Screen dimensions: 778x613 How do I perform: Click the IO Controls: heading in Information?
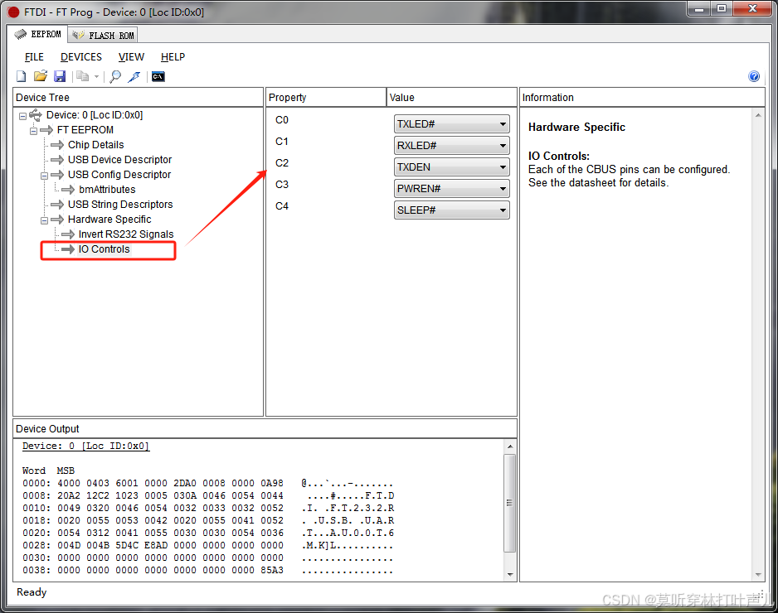559,156
